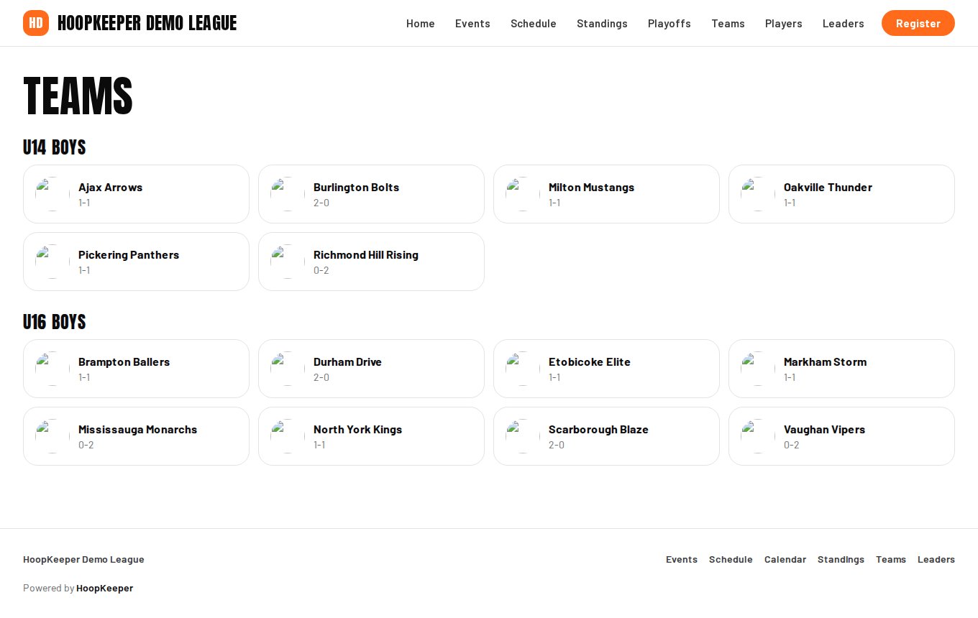978x618 pixels.
Task: Open Standings in the top navigation
Action: coord(602,23)
